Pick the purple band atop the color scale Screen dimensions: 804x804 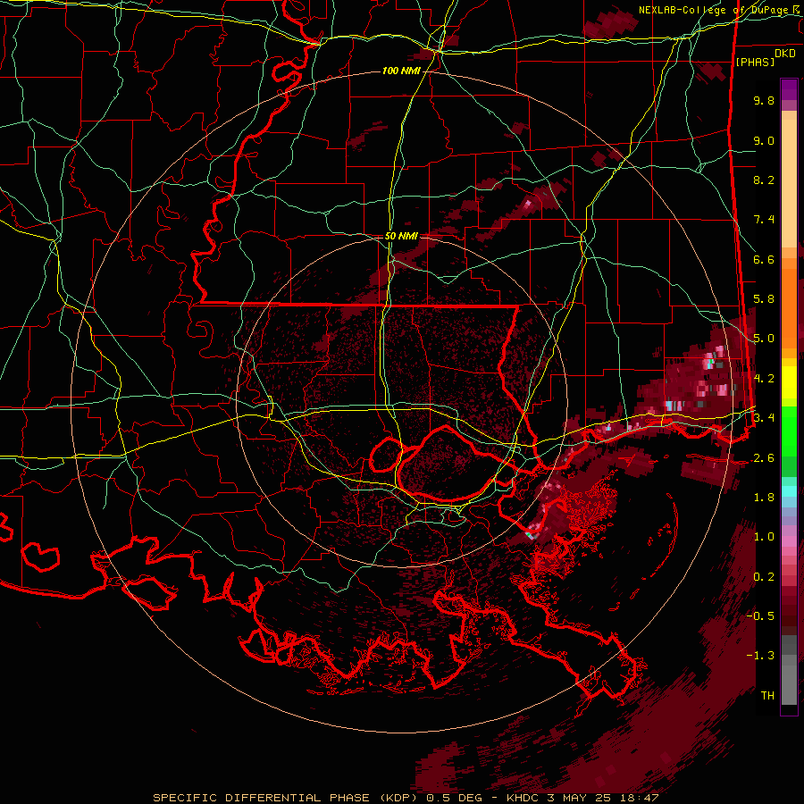tap(789, 89)
